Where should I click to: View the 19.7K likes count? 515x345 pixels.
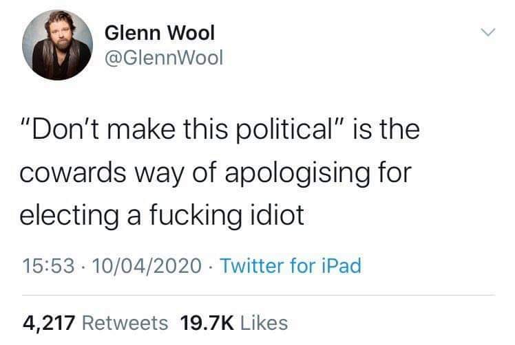click(x=207, y=323)
